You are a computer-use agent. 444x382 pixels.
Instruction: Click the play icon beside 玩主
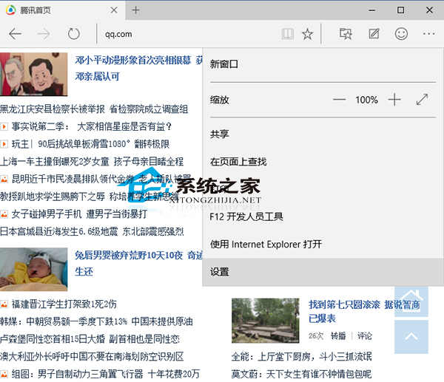click(x=4, y=144)
